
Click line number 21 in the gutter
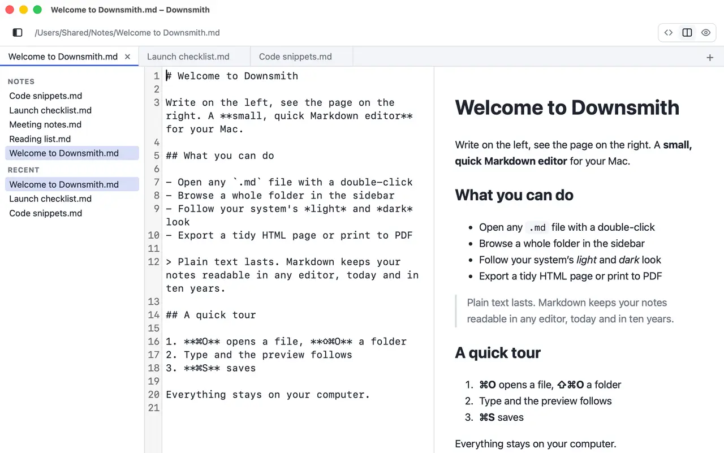click(153, 408)
